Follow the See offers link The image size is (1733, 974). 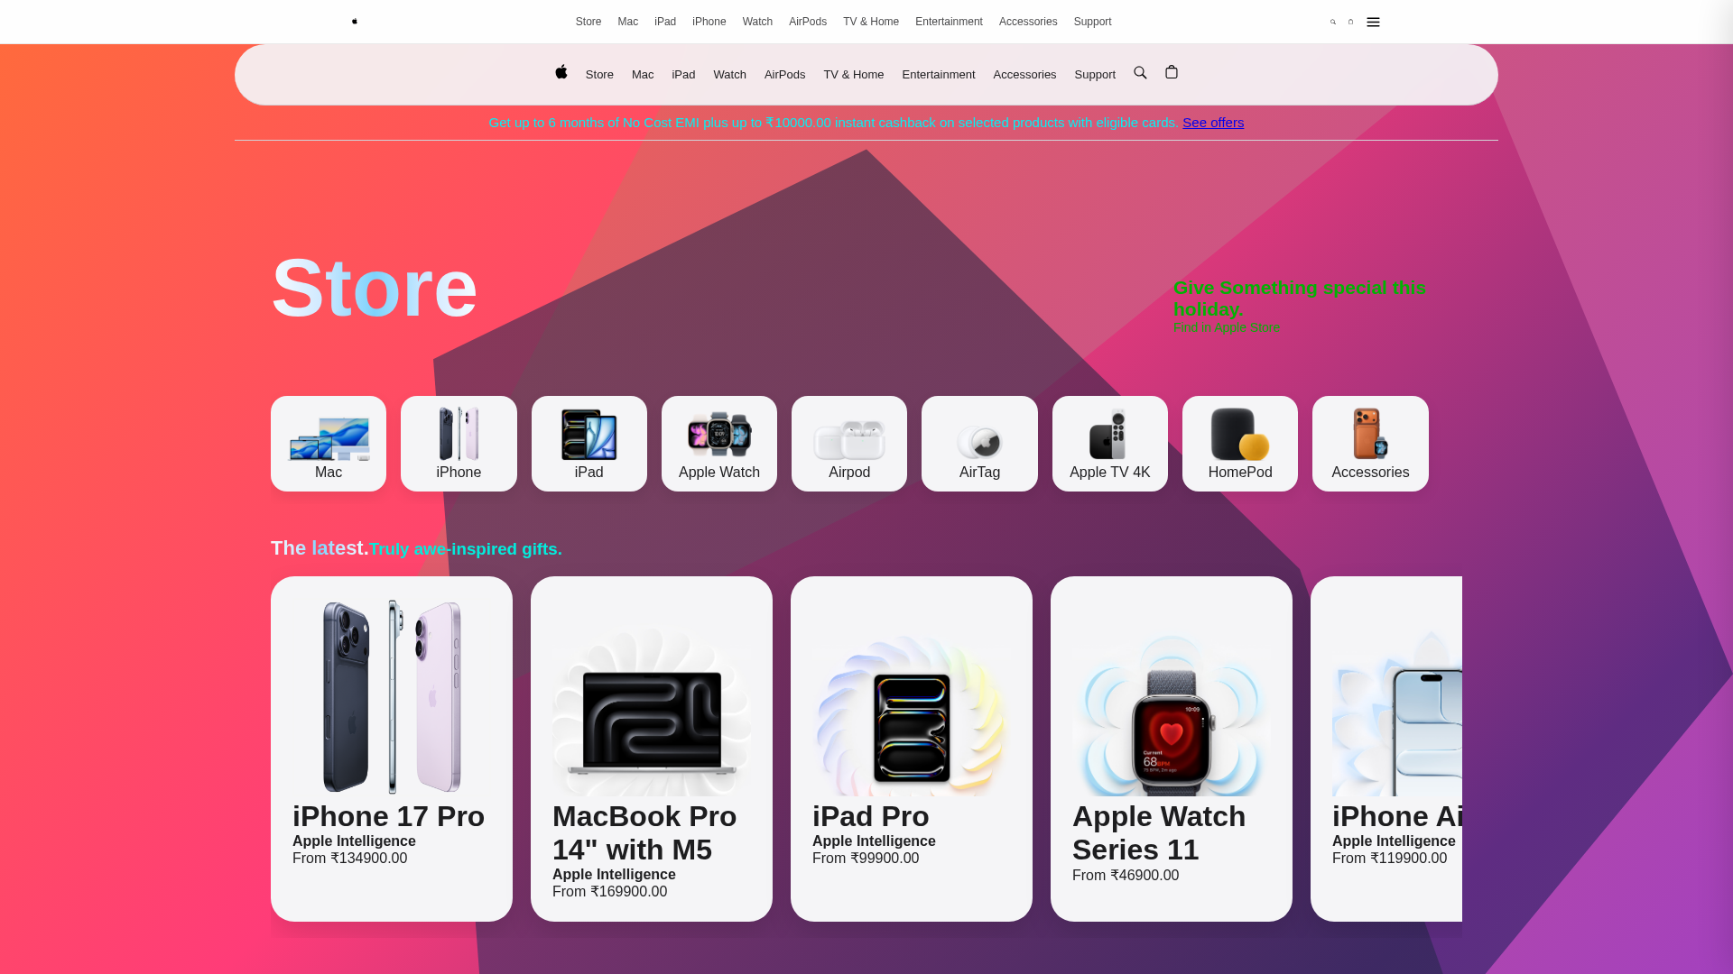1213,123
